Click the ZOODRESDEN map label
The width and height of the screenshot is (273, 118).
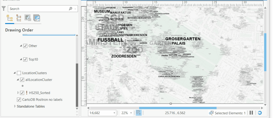point(124,56)
